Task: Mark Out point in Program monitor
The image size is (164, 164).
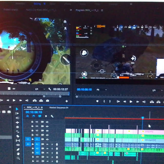Action: tap(110, 101)
